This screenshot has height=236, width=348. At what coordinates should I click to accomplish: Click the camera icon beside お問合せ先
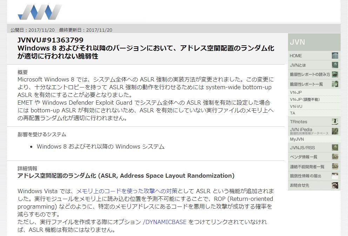335,185
